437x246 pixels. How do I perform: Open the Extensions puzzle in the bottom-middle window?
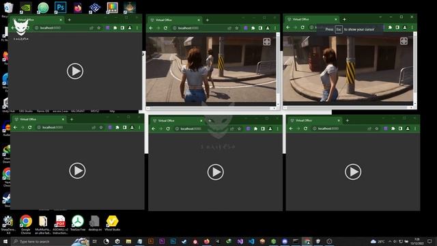255,129
